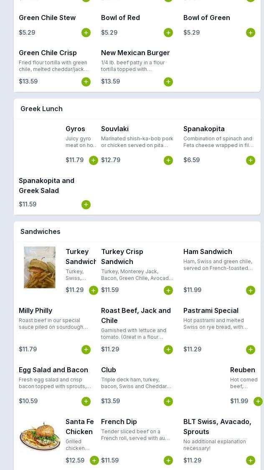Add Green Chile Stew to cart

tap(86, 33)
